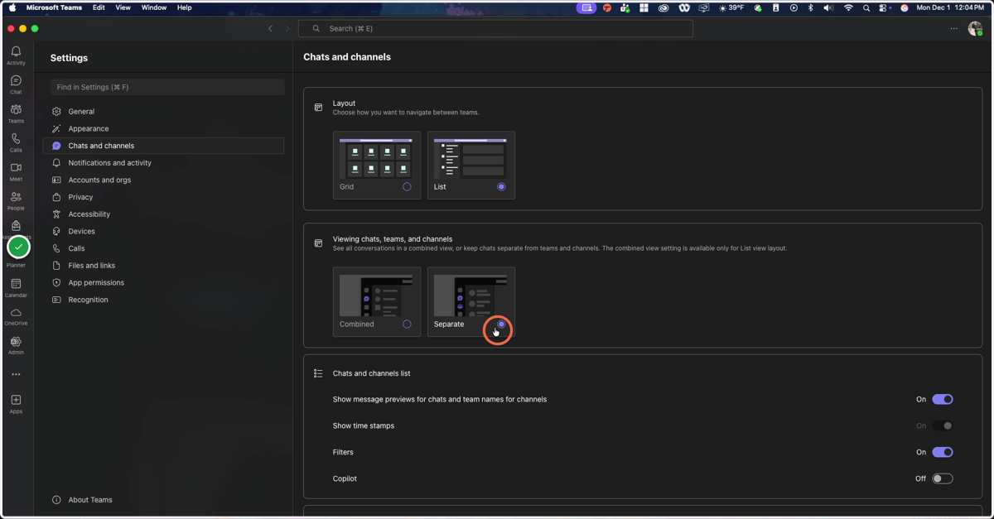
Task: Open the Window menu
Action: 154,7
